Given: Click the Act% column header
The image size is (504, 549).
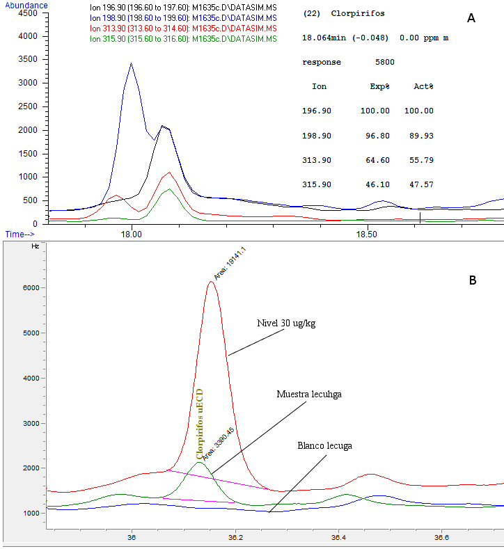Looking at the screenshot, I should tap(423, 87).
